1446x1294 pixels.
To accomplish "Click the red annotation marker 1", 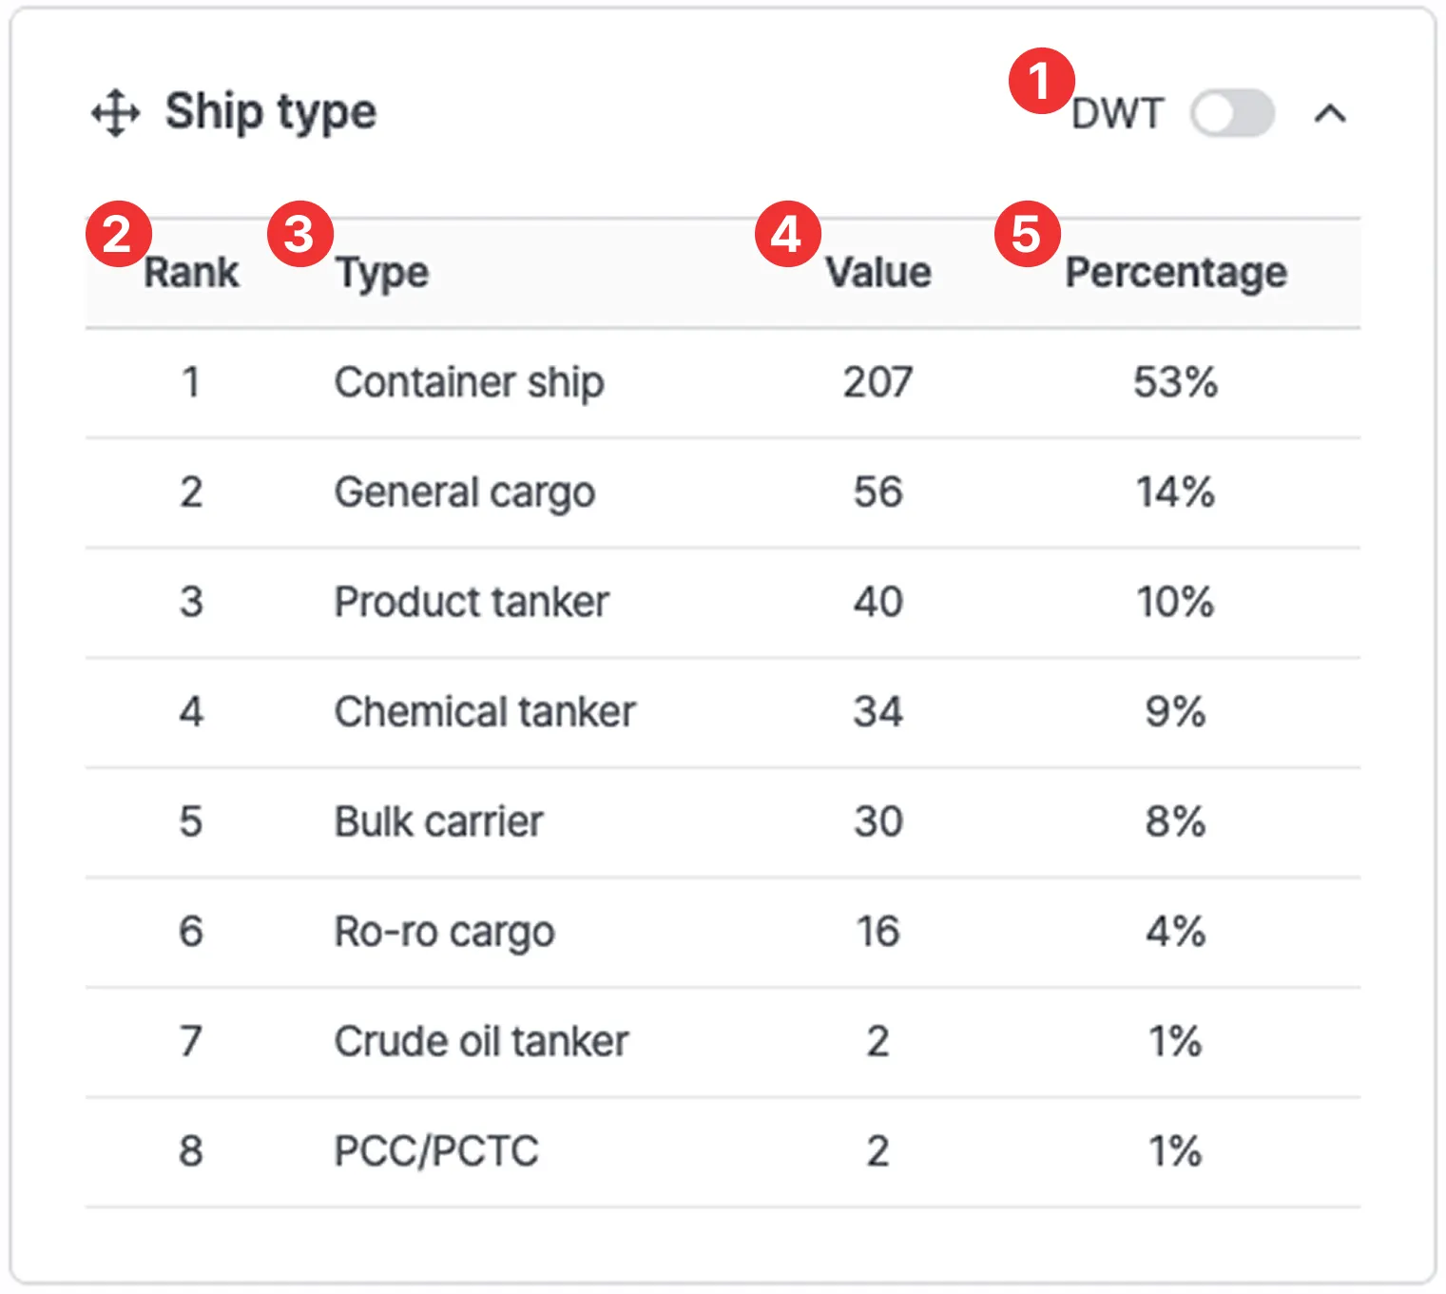I will pyautogui.click(x=1041, y=81).
